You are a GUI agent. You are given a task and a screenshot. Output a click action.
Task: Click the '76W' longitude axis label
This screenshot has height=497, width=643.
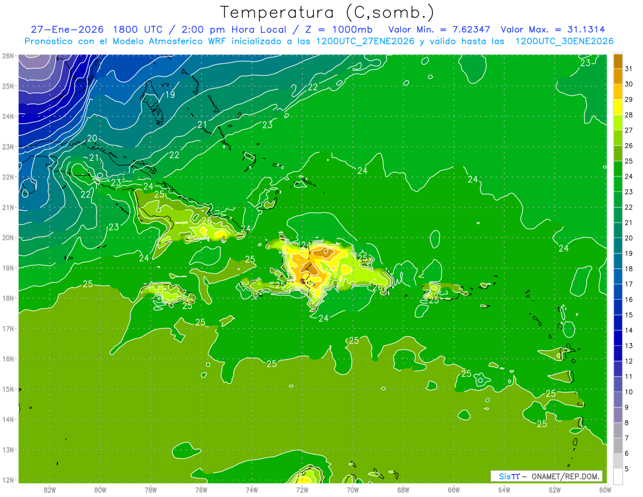tap(201, 489)
